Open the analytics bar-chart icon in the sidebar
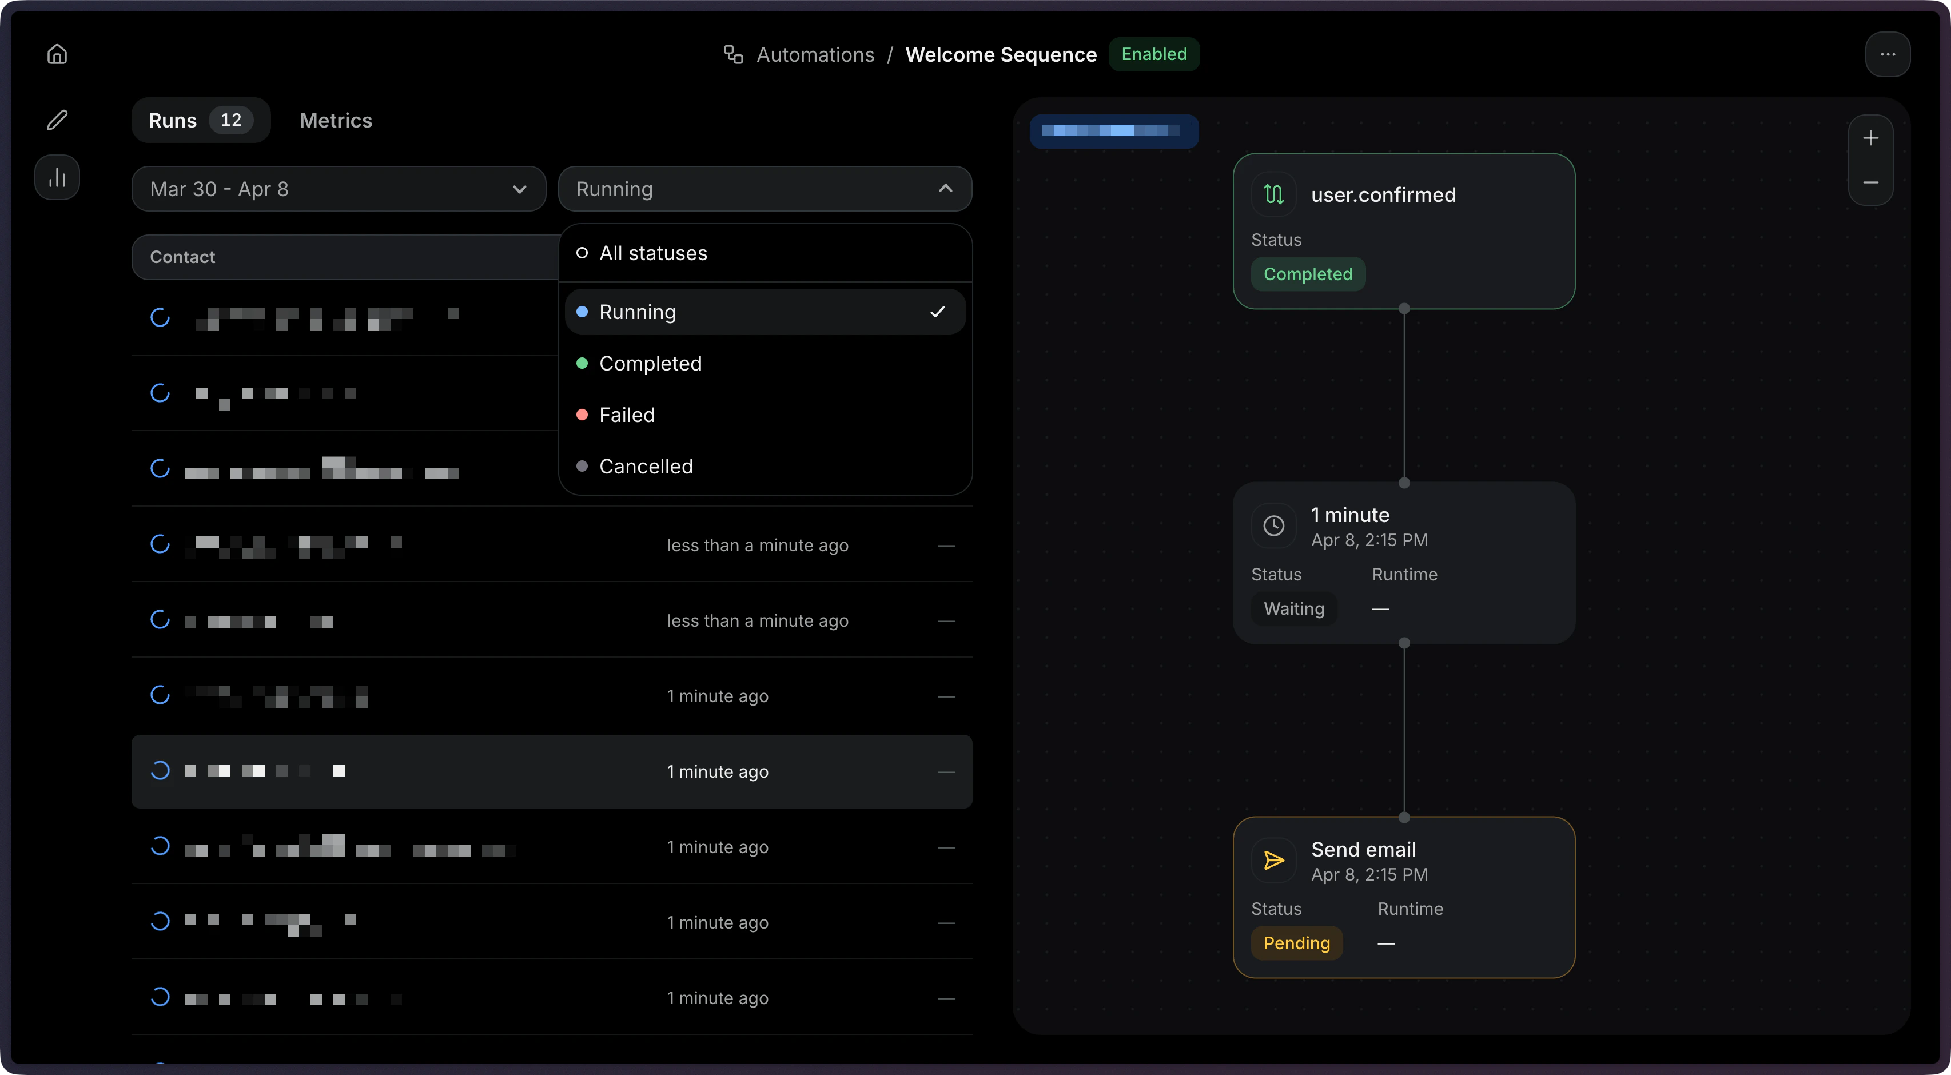Screen dimensions: 1951x1075 (57, 177)
